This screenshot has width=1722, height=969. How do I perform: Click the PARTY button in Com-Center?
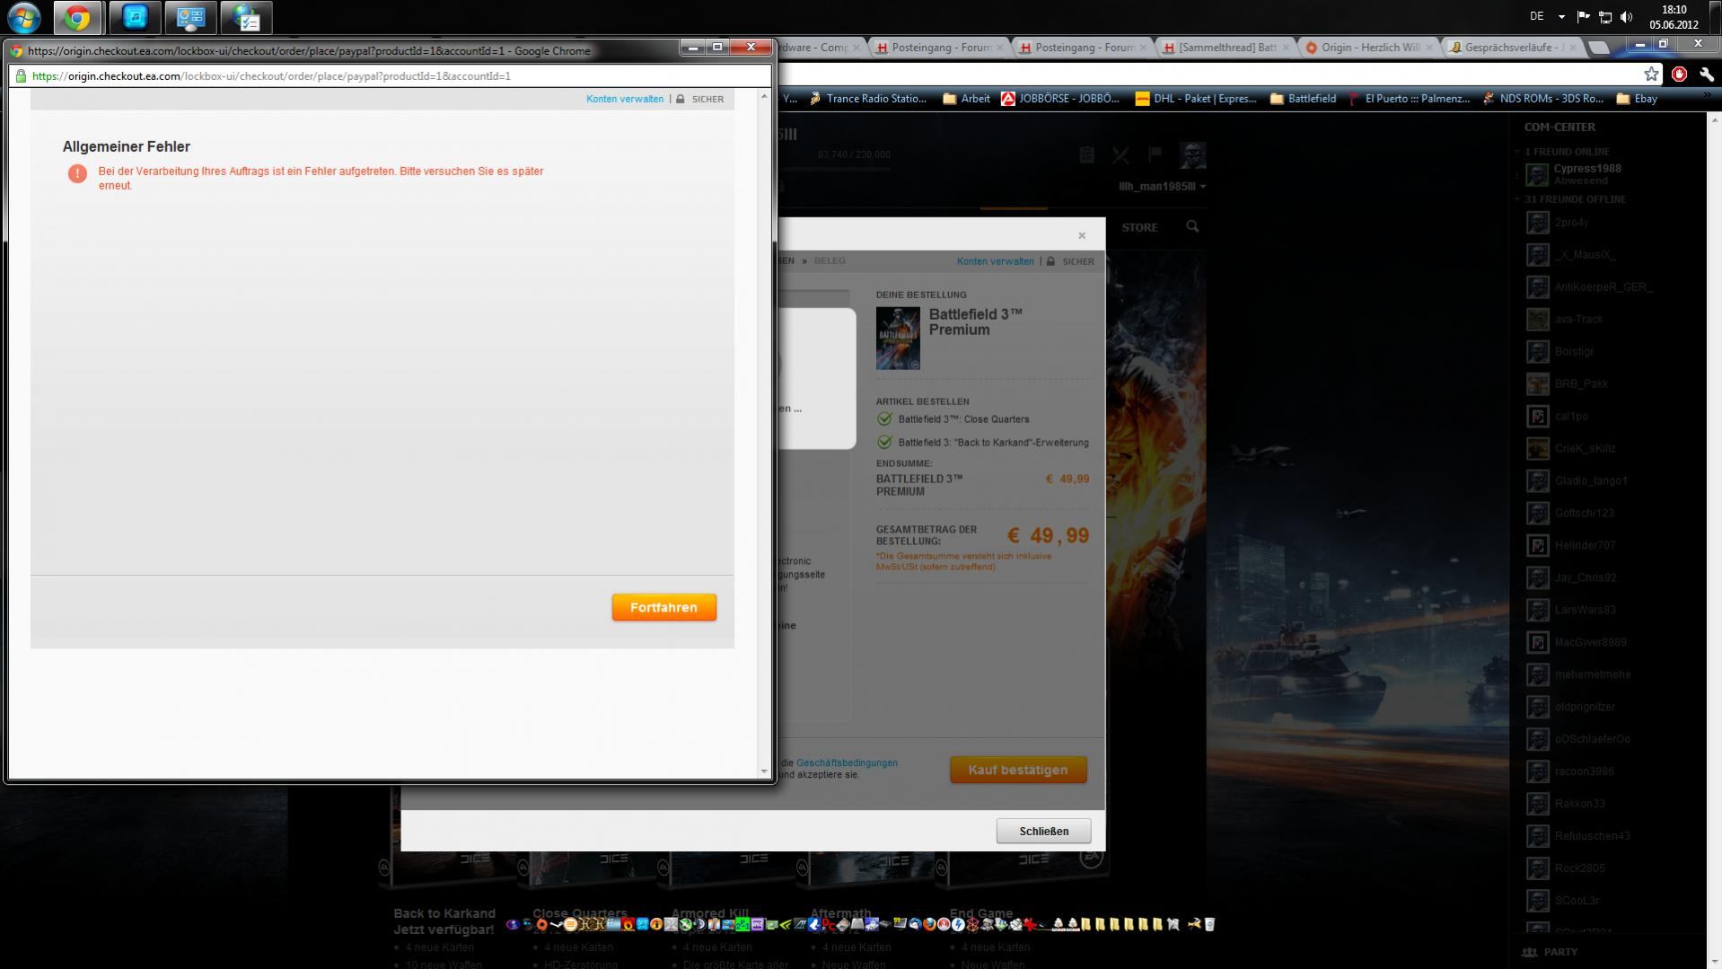[x=1551, y=952]
